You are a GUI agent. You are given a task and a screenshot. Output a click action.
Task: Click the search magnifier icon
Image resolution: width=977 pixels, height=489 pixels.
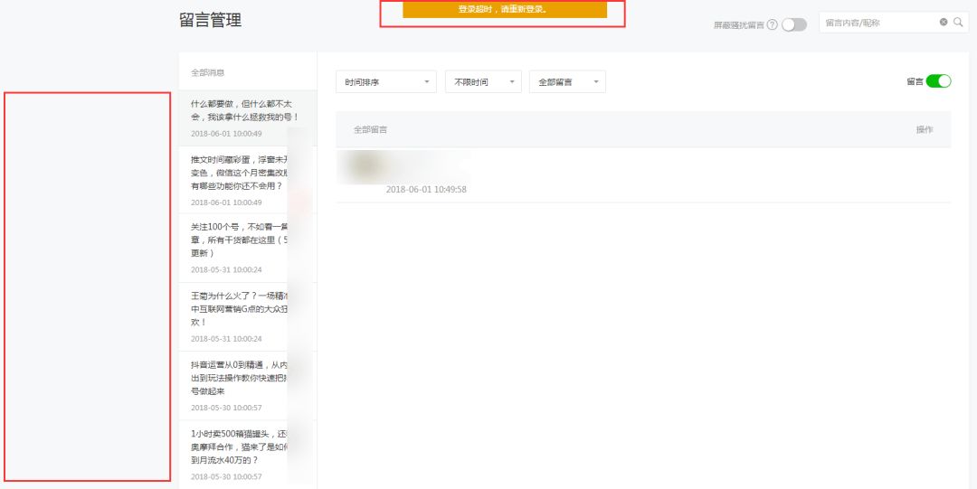(x=959, y=23)
